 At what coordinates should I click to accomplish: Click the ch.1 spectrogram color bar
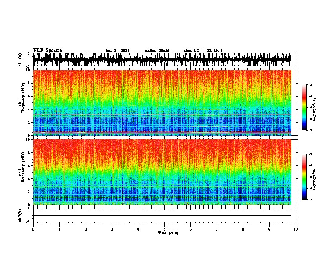[304, 108]
